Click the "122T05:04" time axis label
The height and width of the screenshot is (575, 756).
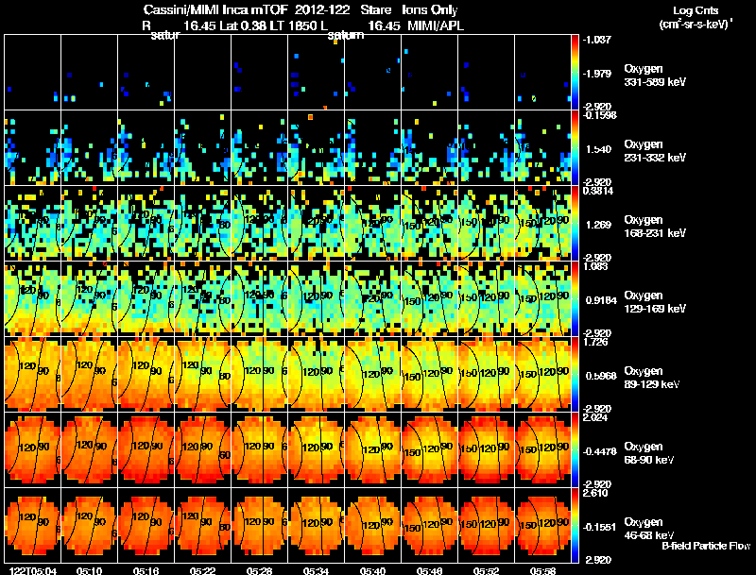click(33, 571)
